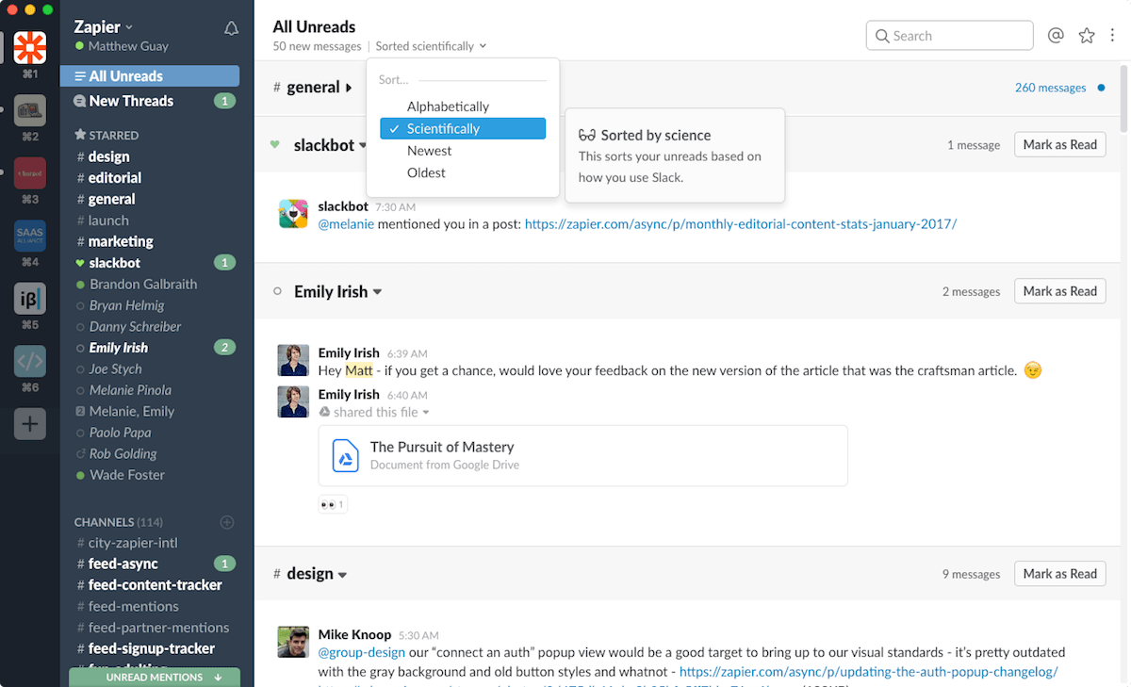Open the code brackets workspace icon (⌘6)
1131x687 pixels.
[x=30, y=362]
